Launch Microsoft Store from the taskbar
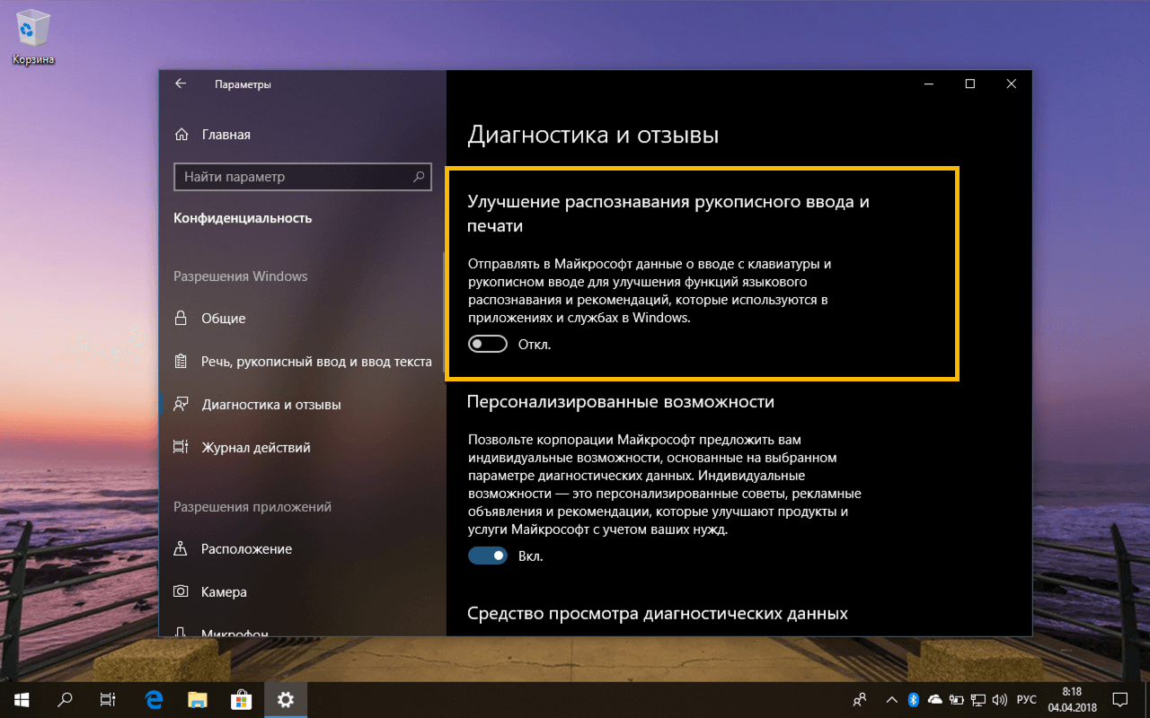1150x718 pixels. pos(241,699)
